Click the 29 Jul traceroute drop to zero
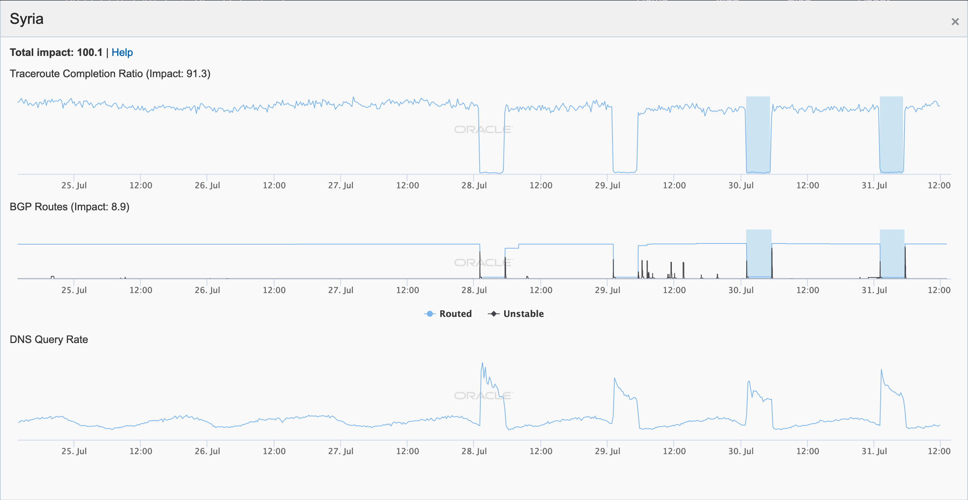The height and width of the screenshot is (500, 968). [624, 172]
